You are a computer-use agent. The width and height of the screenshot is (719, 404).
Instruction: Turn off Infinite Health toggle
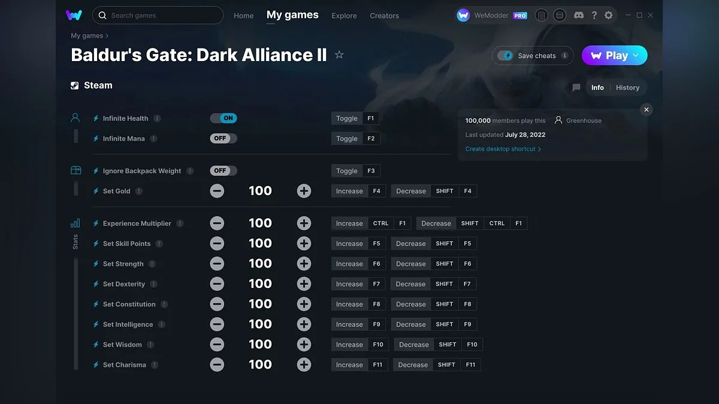pos(223,119)
